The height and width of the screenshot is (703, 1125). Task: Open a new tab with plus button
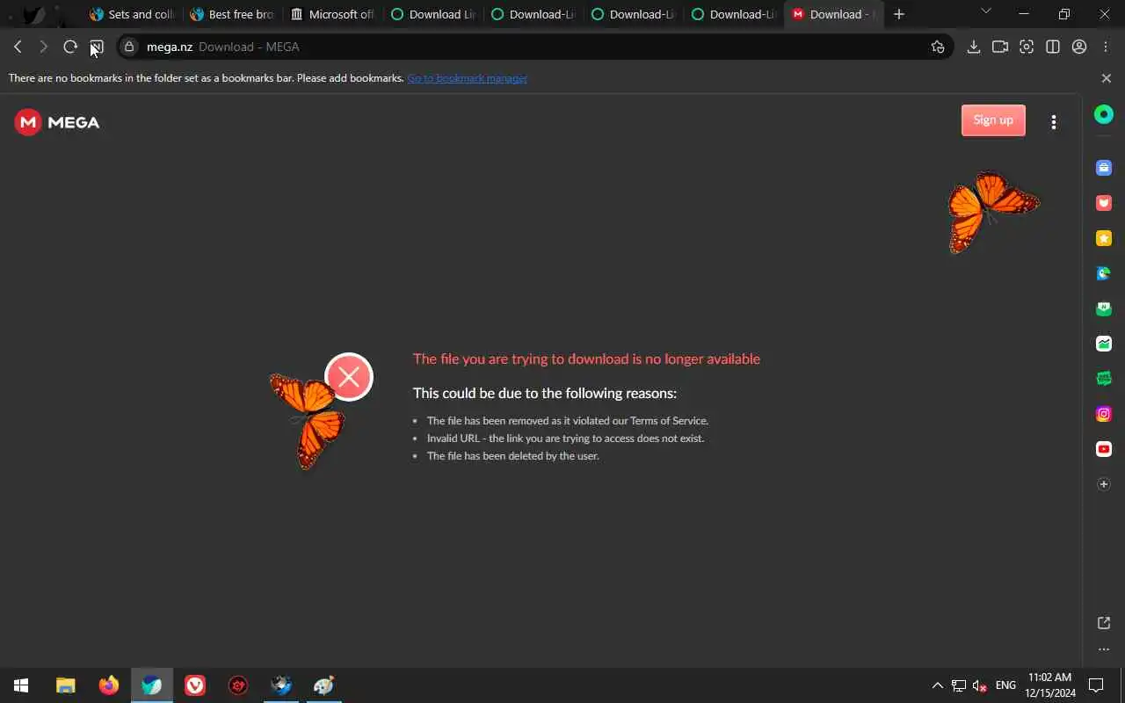pos(898,14)
